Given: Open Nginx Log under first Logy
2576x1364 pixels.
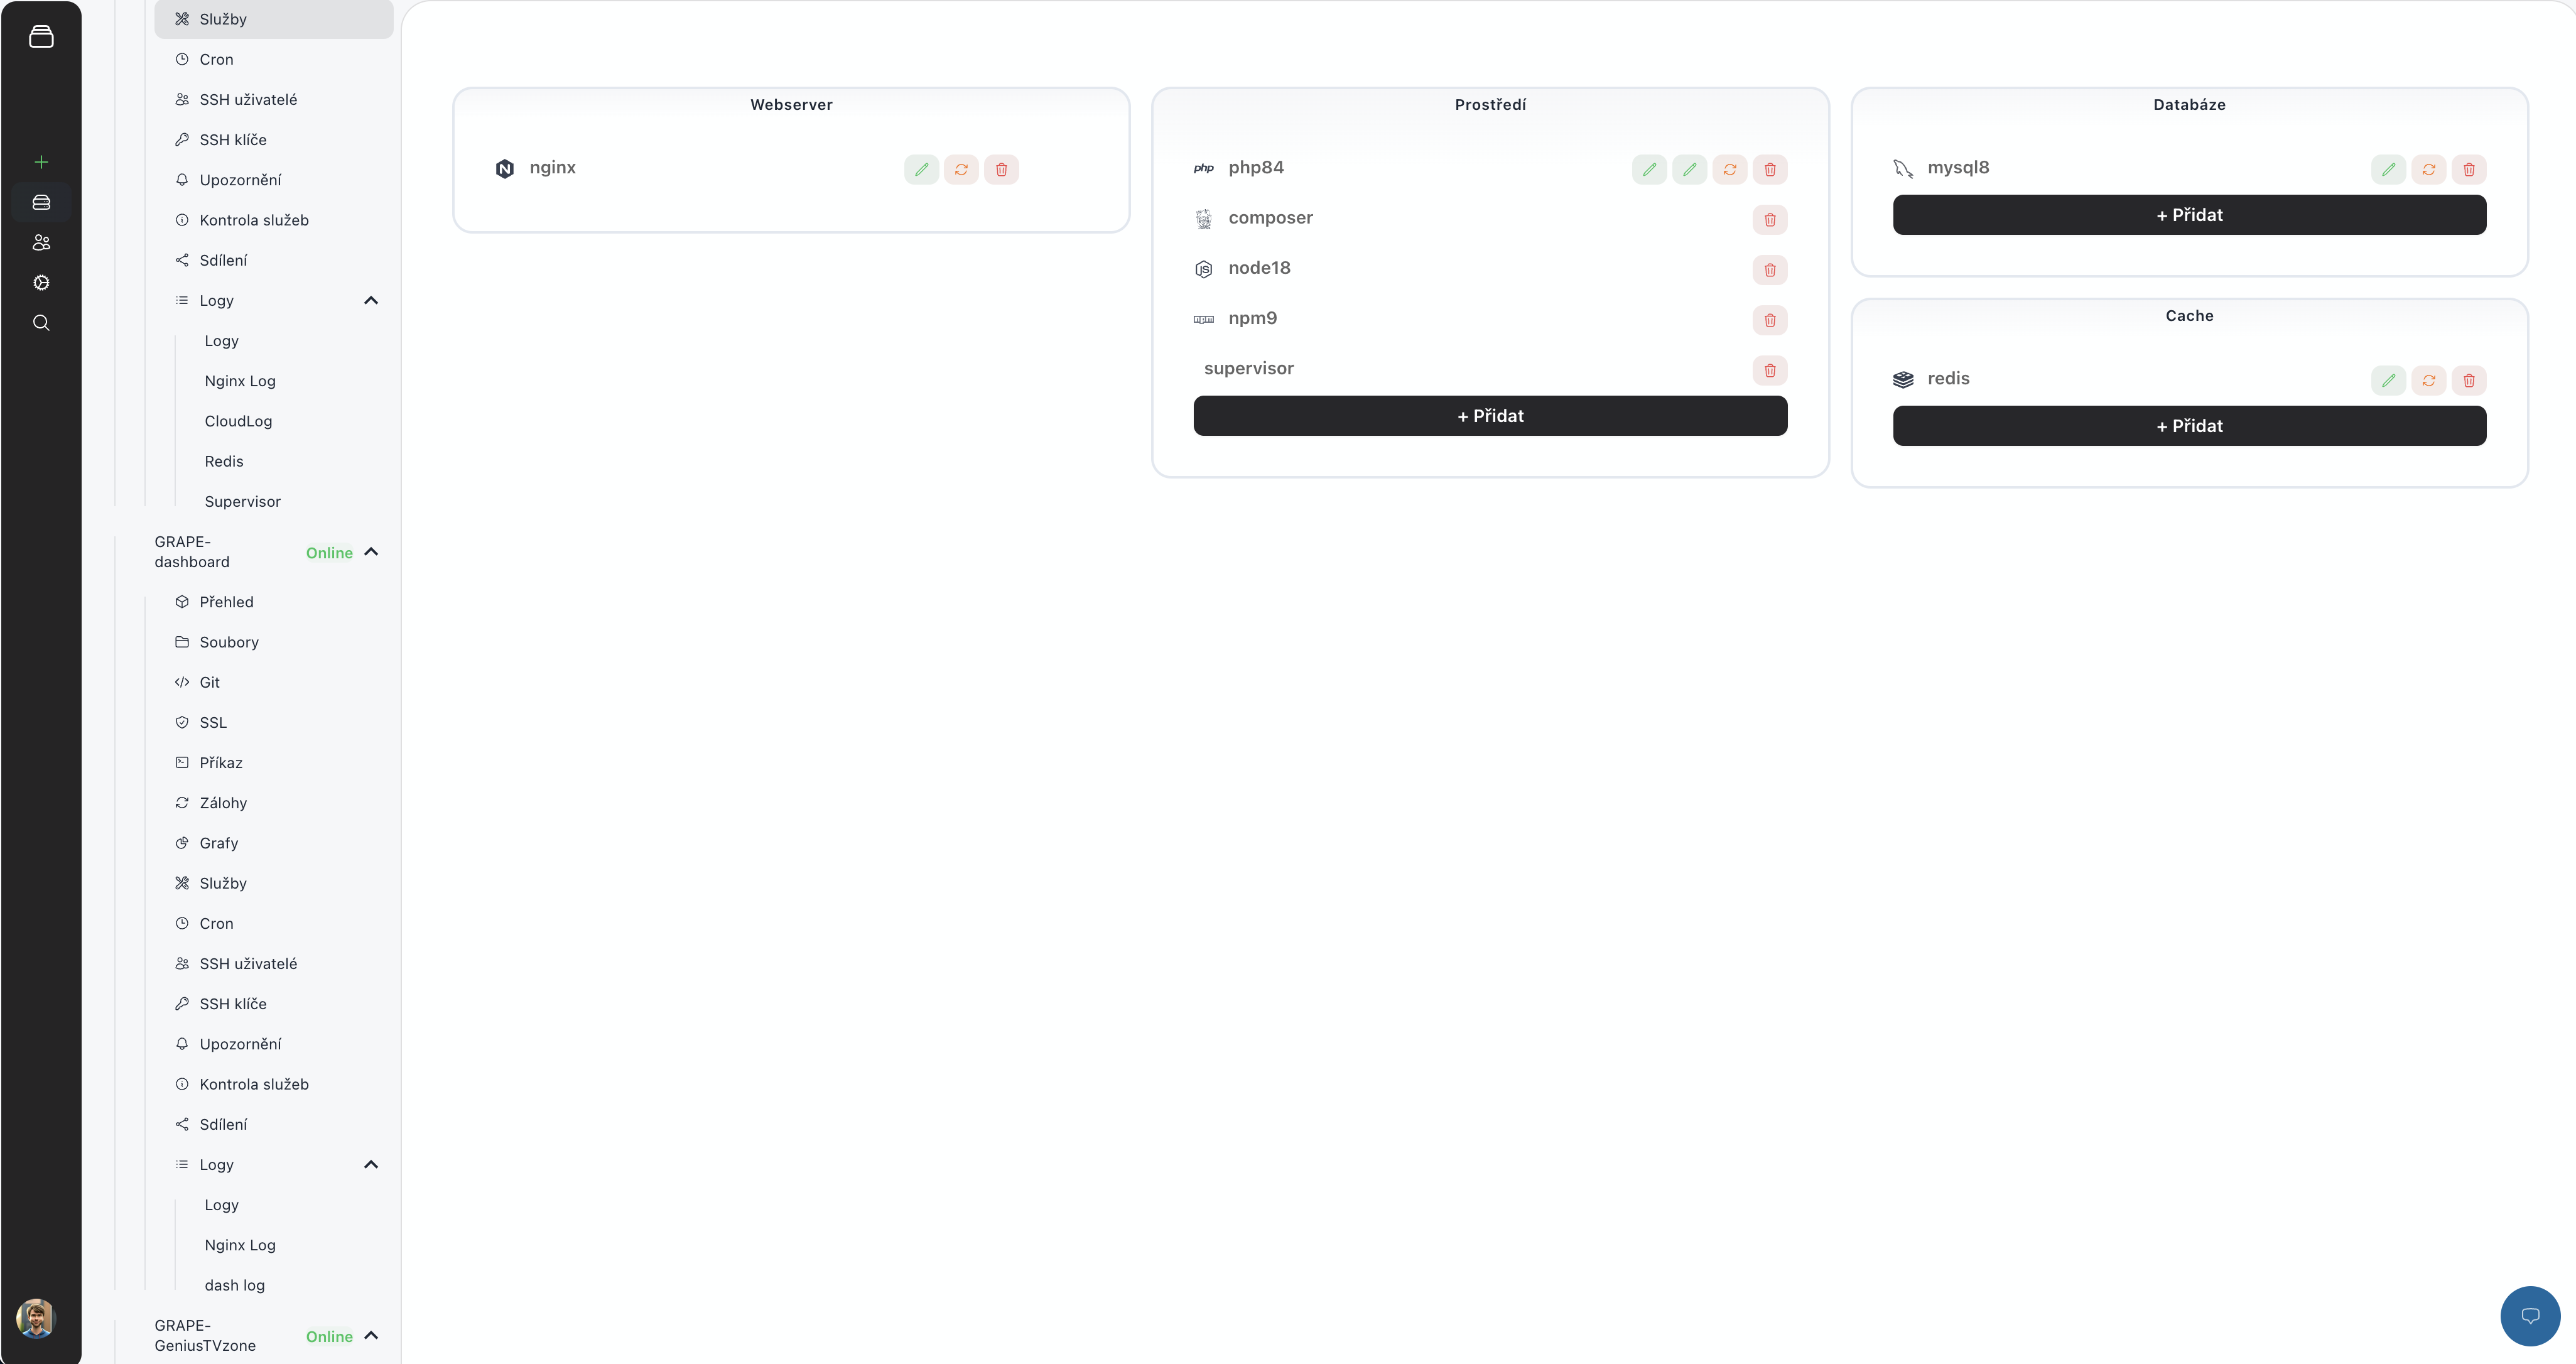Looking at the screenshot, I should click(240, 381).
